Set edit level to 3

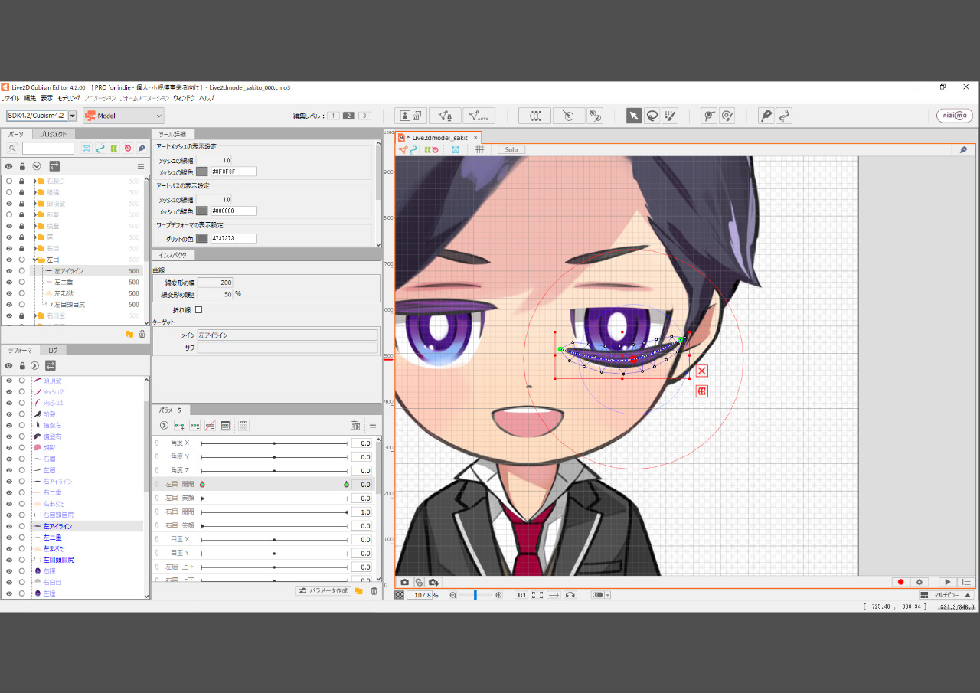364,116
